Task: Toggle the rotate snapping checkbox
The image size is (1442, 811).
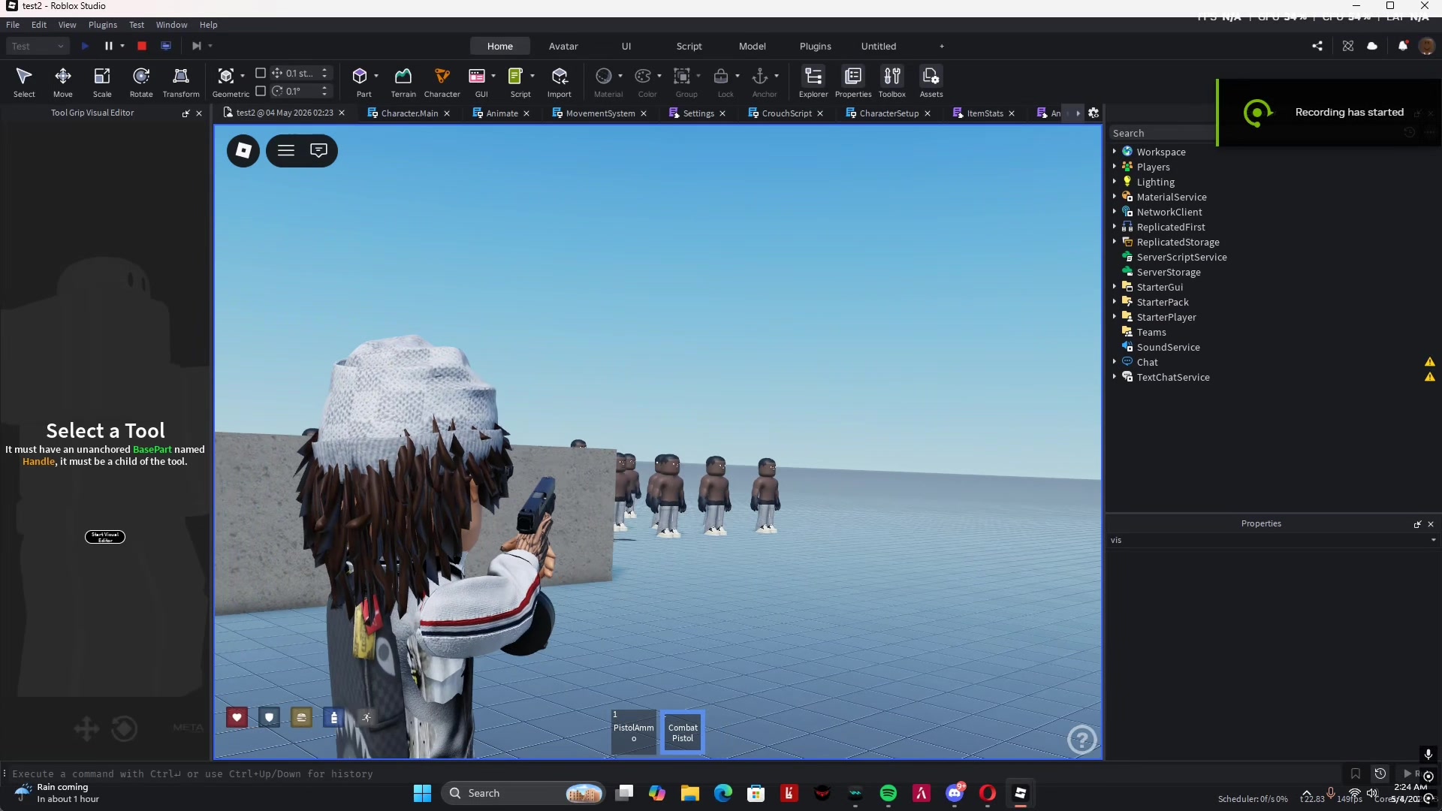Action: 261,91
